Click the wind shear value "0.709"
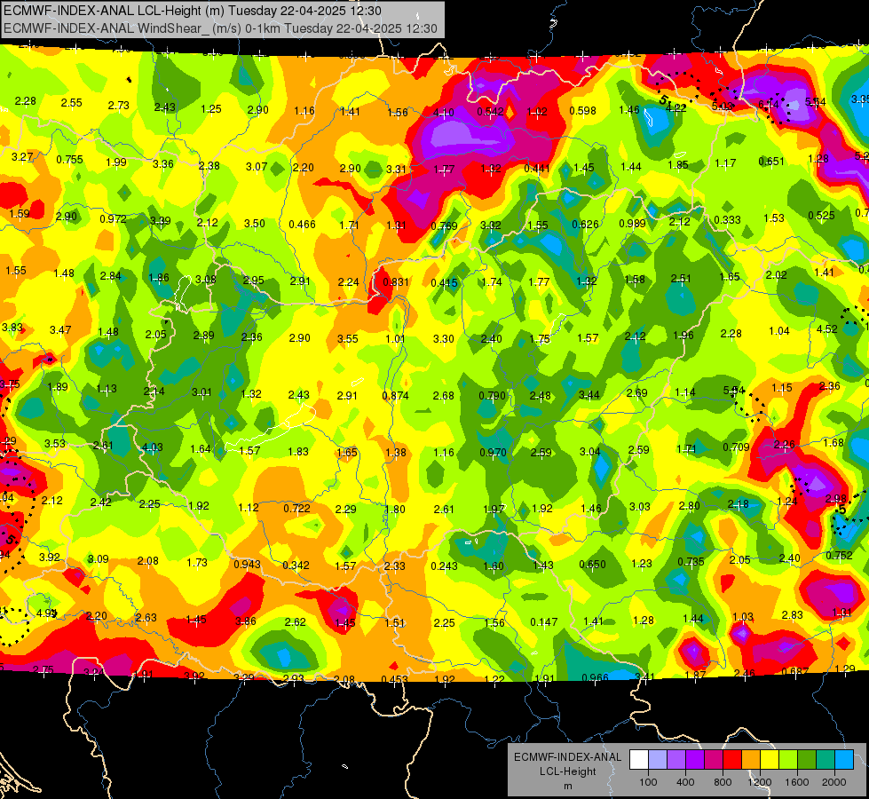This screenshot has width=869, height=799. click(x=736, y=447)
